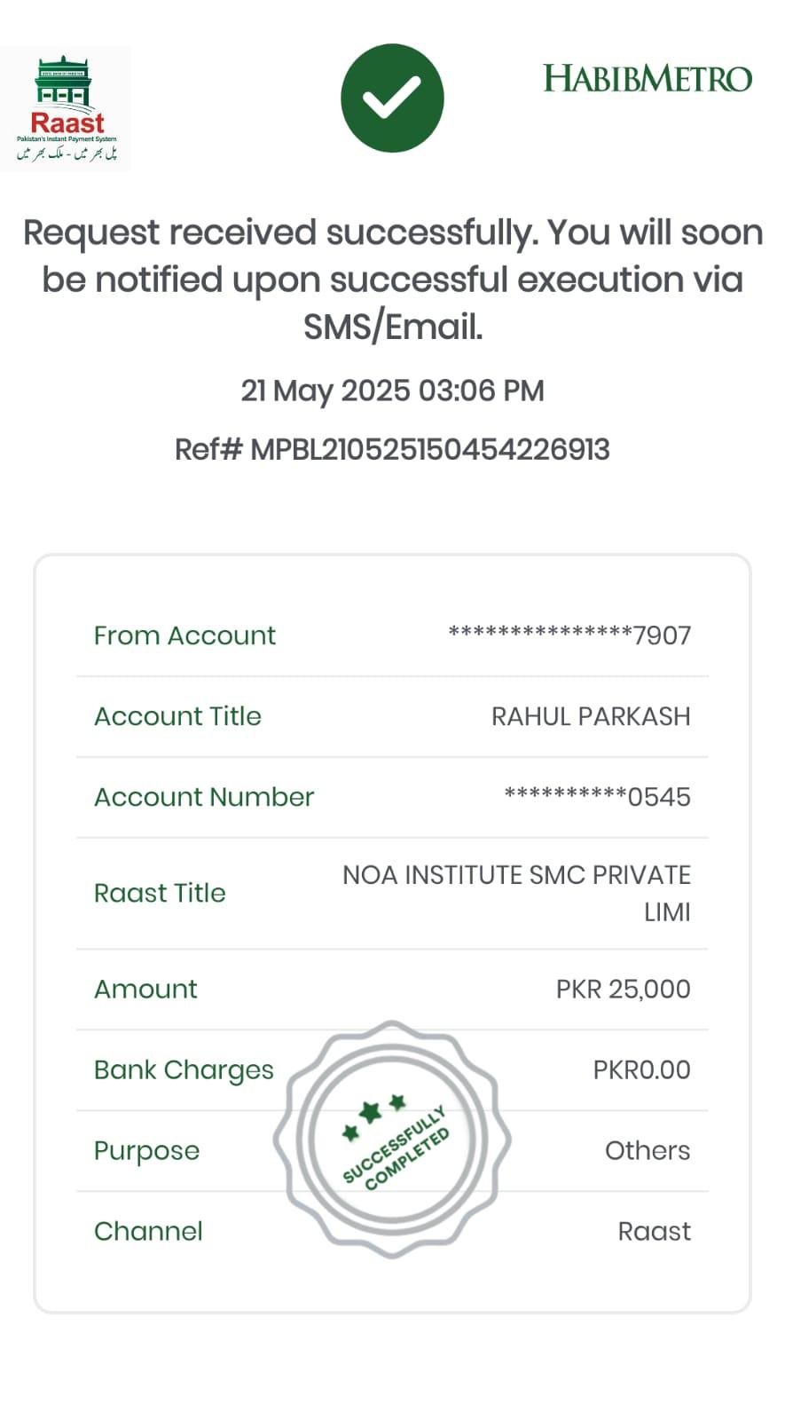Click the request received success message
The height and width of the screenshot is (1420, 785).
coord(392,280)
